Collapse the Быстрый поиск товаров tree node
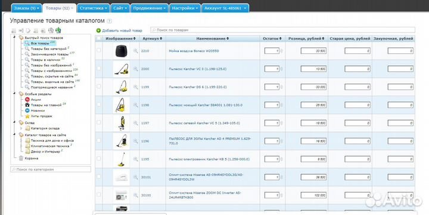This screenshot has height=215, width=429. [x=14, y=37]
